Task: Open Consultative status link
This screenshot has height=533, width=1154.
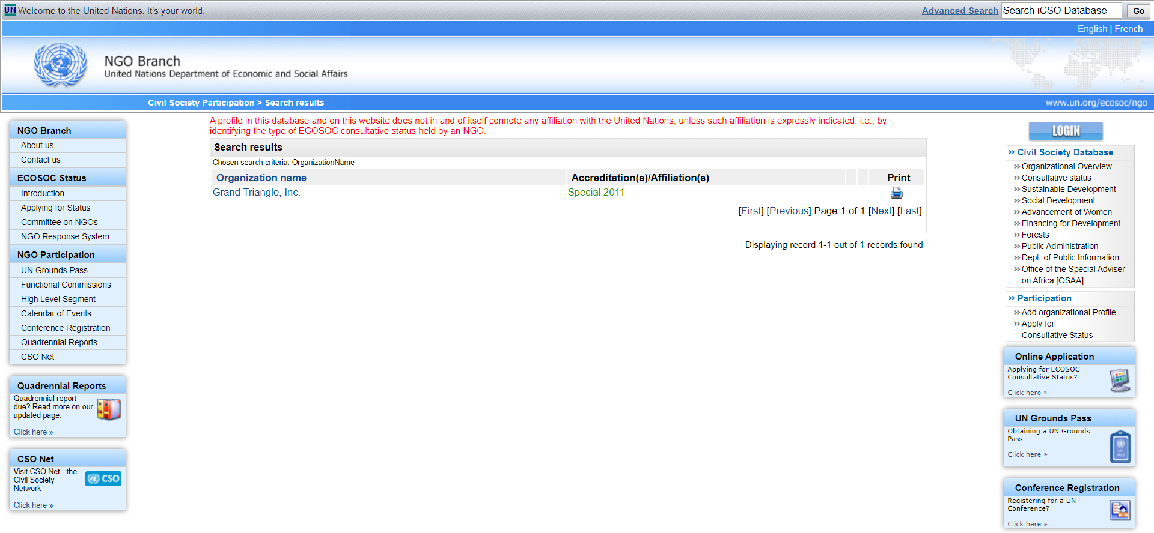Action: pyautogui.click(x=1057, y=178)
